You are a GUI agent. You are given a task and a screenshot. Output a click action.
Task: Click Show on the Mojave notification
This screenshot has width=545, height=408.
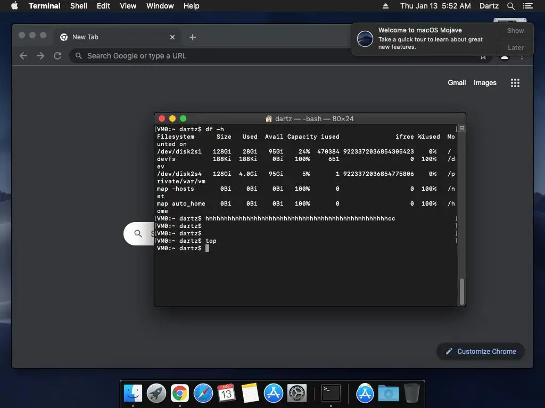point(515,30)
